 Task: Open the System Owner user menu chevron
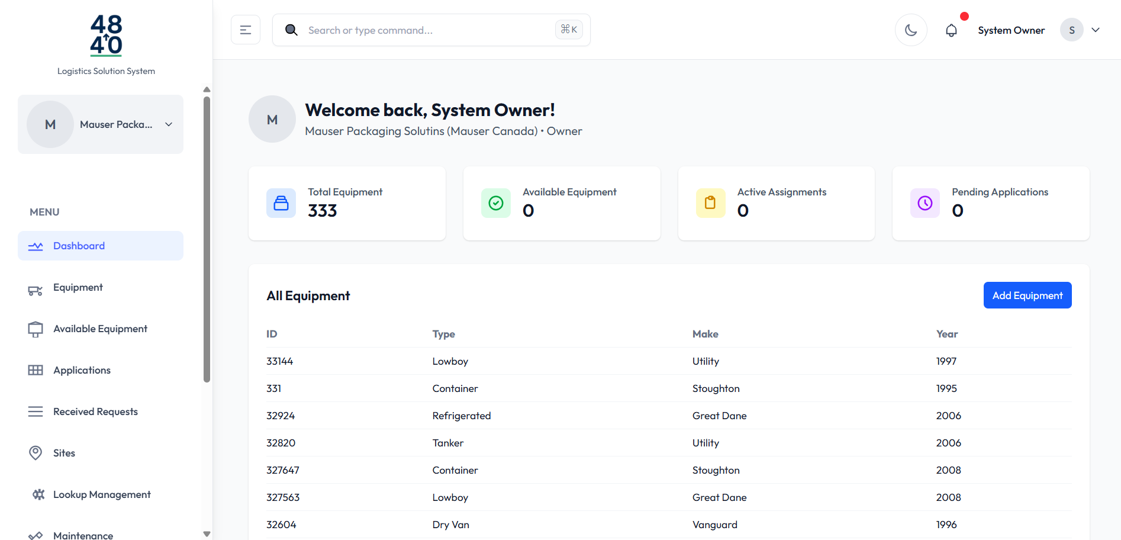[x=1096, y=30]
